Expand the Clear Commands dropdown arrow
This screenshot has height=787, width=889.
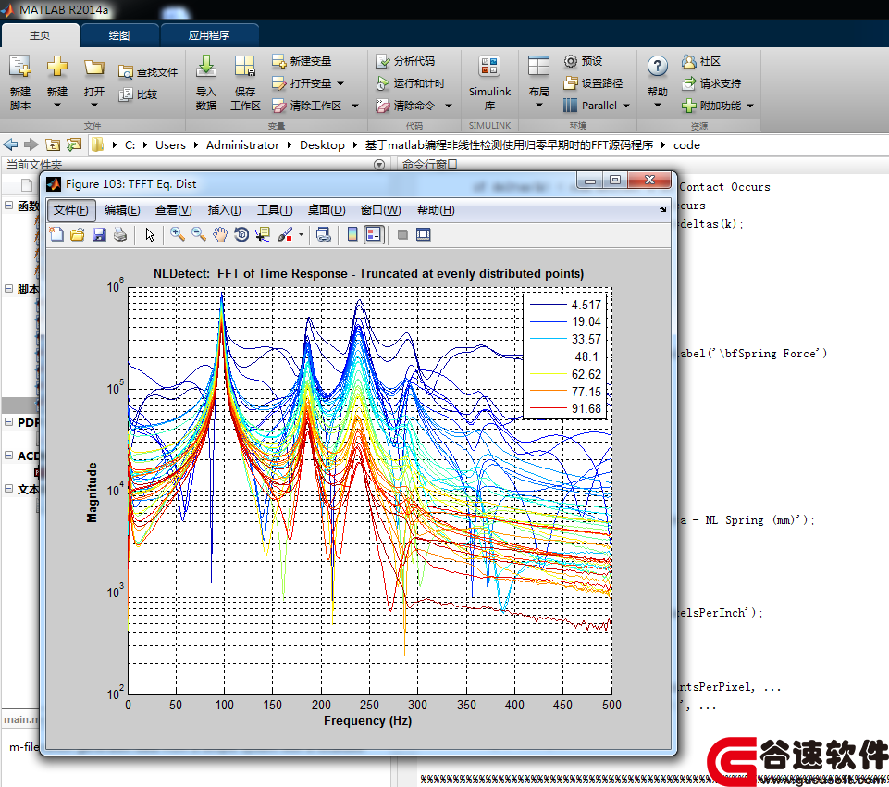[449, 106]
